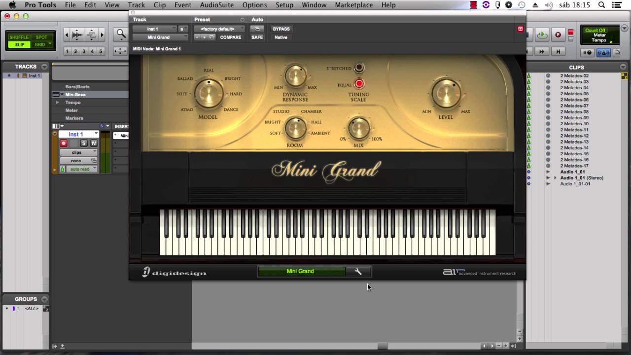
Task: Click the track list sort icon in Groups panel
Action: coord(46,309)
